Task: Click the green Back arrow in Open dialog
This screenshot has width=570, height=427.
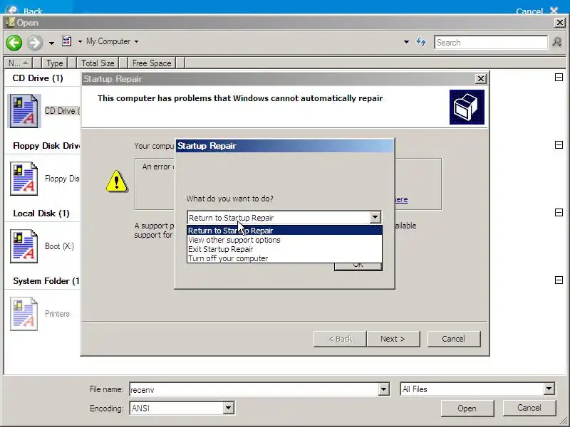Action: point(14,43)
